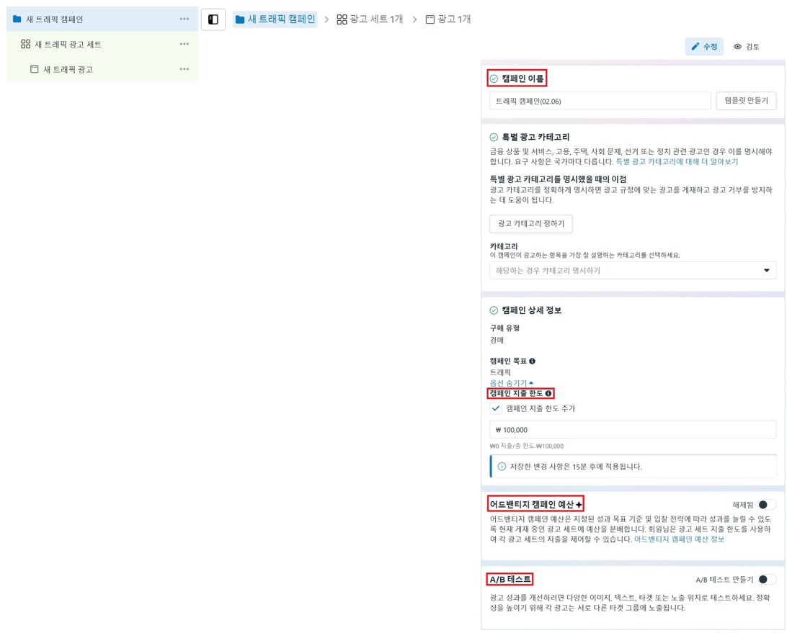Click the campaign name input field

point(600,101)
